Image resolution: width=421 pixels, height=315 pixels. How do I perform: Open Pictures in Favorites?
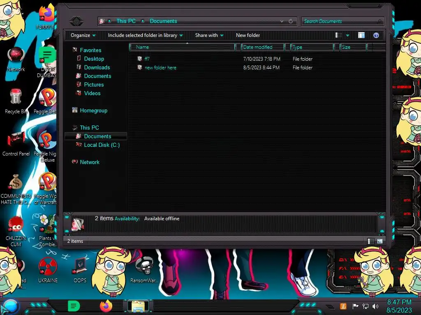(94, 84)
